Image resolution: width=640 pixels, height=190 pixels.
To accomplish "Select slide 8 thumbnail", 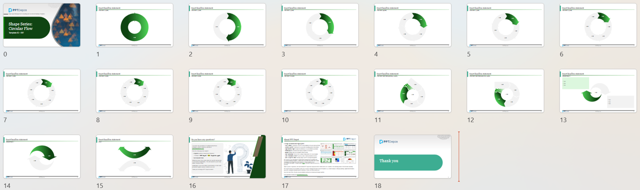I will pyautogui.click(x=134, y=91).
